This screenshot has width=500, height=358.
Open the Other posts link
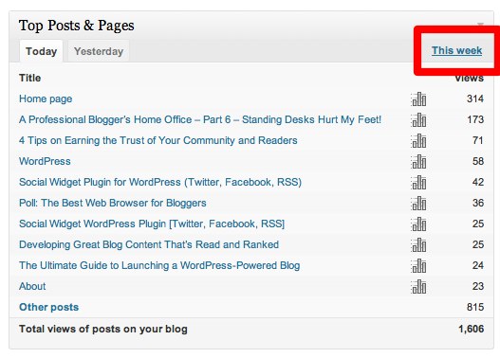[x=48, y=307]
